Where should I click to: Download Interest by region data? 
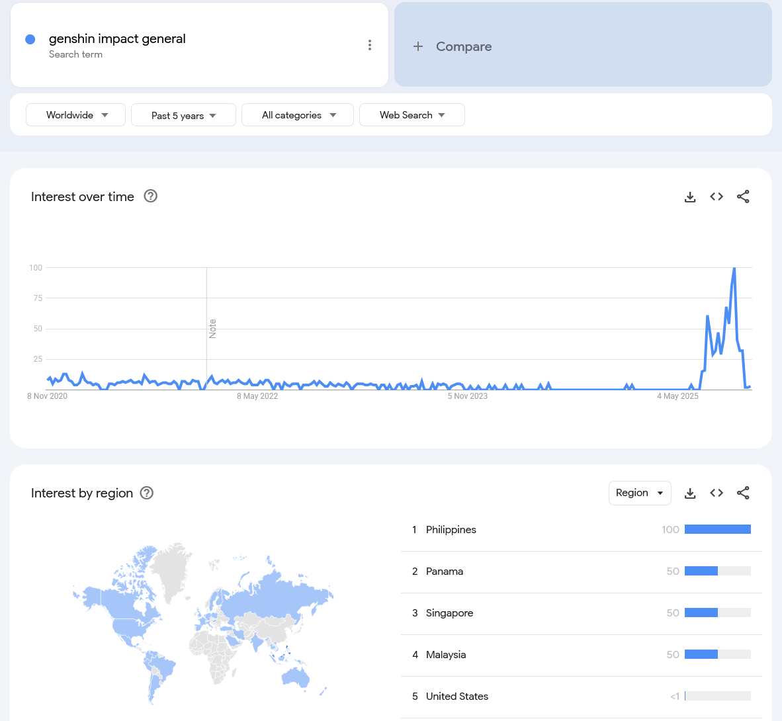click(690, 493)
